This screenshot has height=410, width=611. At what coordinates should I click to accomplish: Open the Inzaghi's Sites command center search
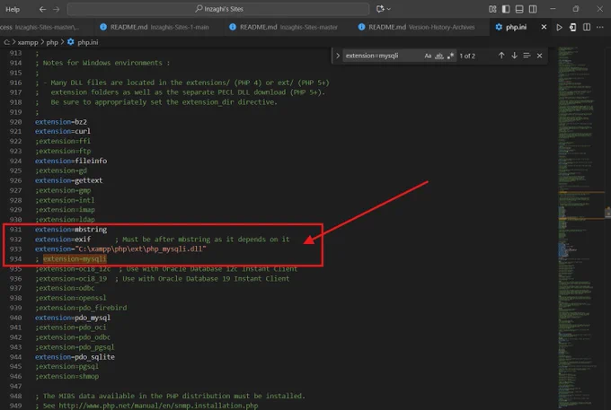[x=218, y=9]
